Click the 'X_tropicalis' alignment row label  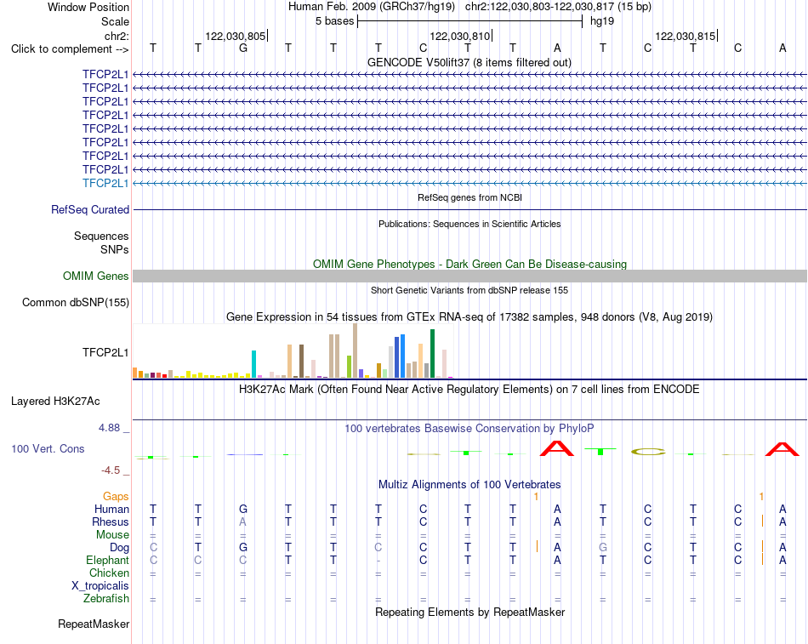[100, 586]
